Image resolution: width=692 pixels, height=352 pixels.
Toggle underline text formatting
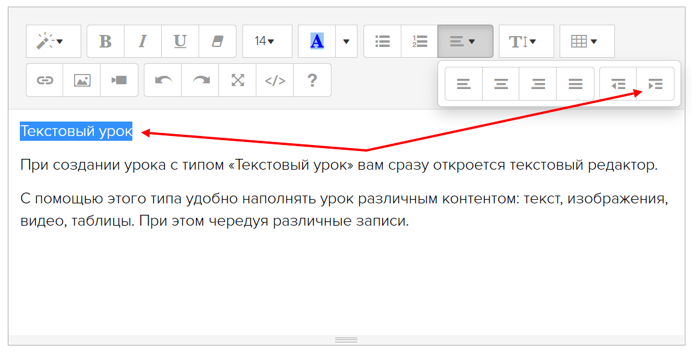click(x=180, y=42)
